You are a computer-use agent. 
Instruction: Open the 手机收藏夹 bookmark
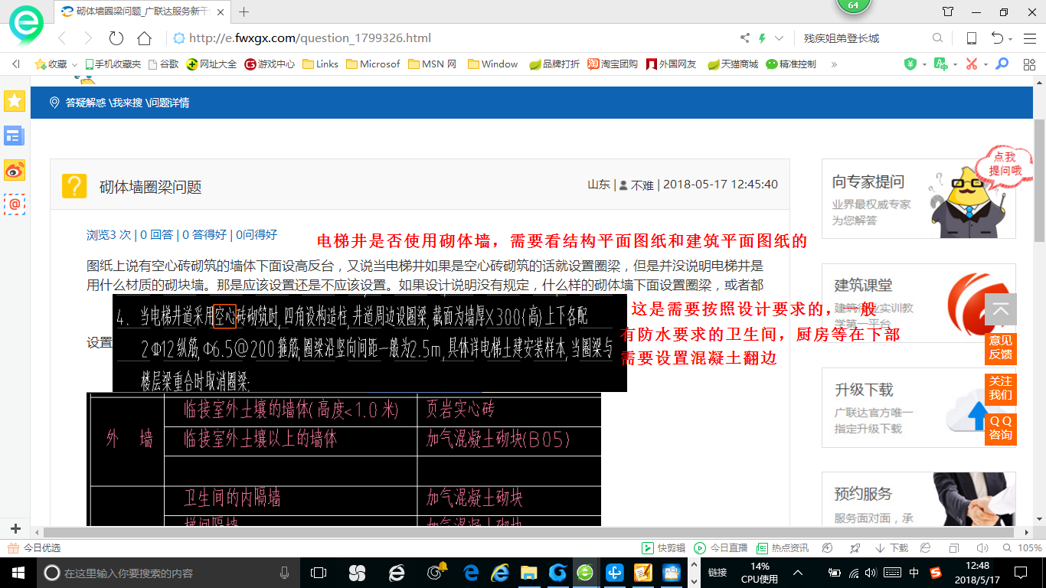[113, 64]
